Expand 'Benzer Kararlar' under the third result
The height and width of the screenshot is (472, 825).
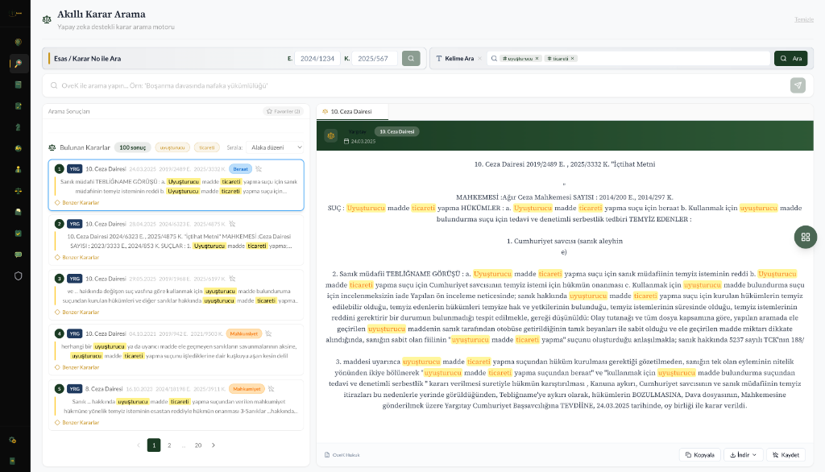coord(77,312)
